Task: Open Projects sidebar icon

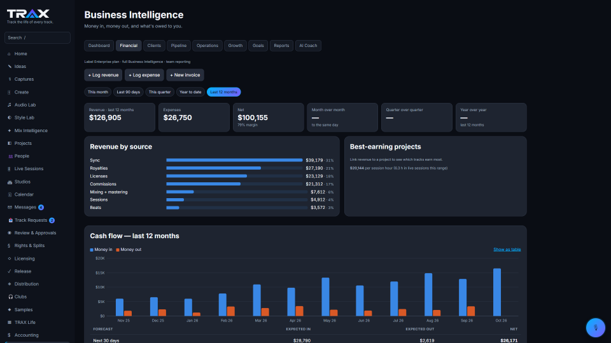Action: [10, 144]
